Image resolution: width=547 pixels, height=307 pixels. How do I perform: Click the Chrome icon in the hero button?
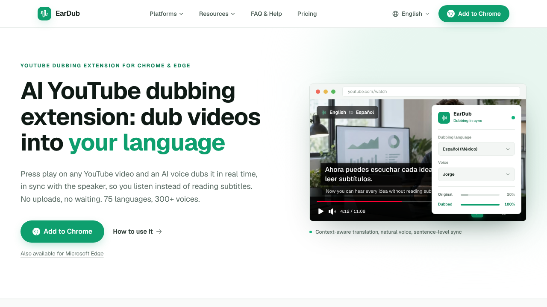click(x=36, y=232)
